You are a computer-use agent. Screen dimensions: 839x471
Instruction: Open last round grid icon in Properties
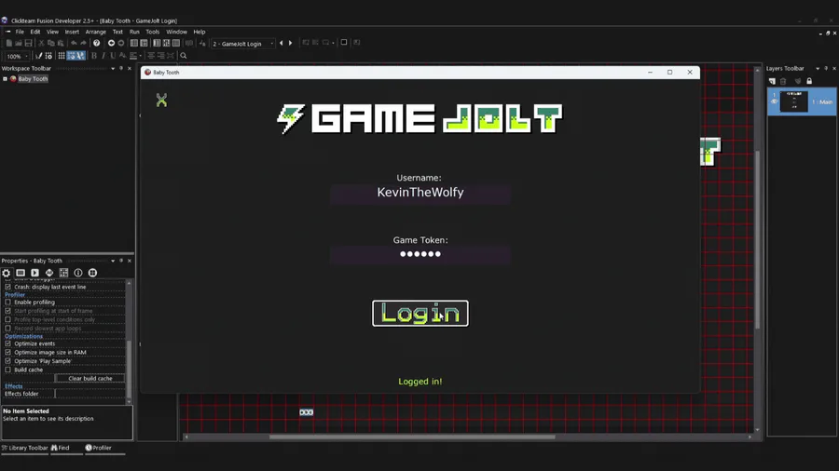tap(92, 273)
